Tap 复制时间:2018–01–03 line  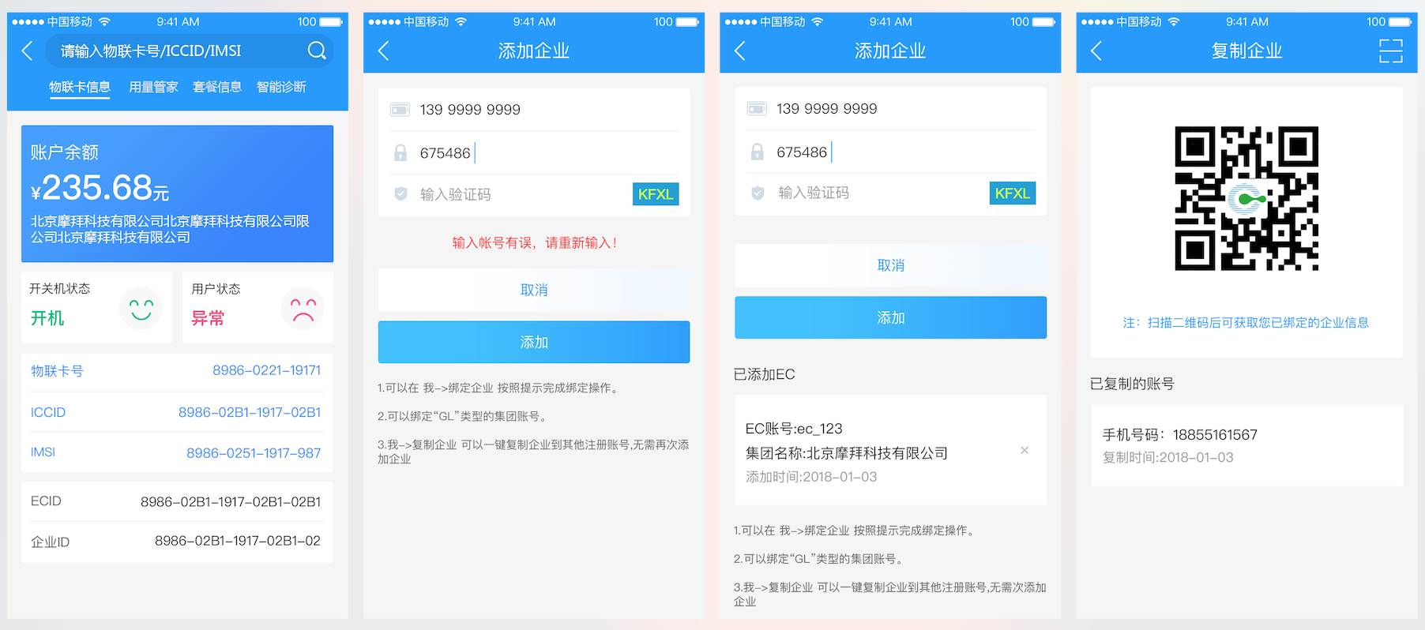(x=1167, y=458)
